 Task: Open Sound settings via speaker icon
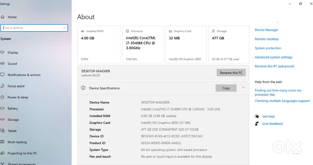(2, 64)
